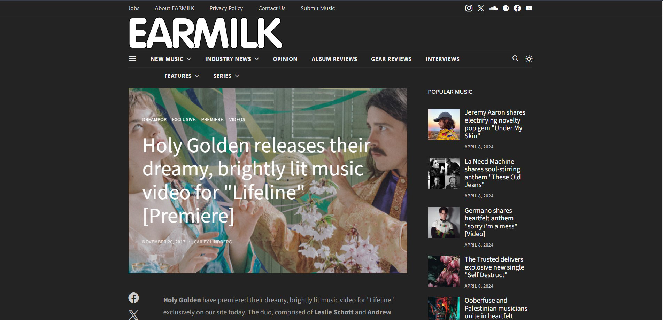Follow the Submit Music link
The image size is (663, 320).
pyautogui.click(x=317, y=8)
